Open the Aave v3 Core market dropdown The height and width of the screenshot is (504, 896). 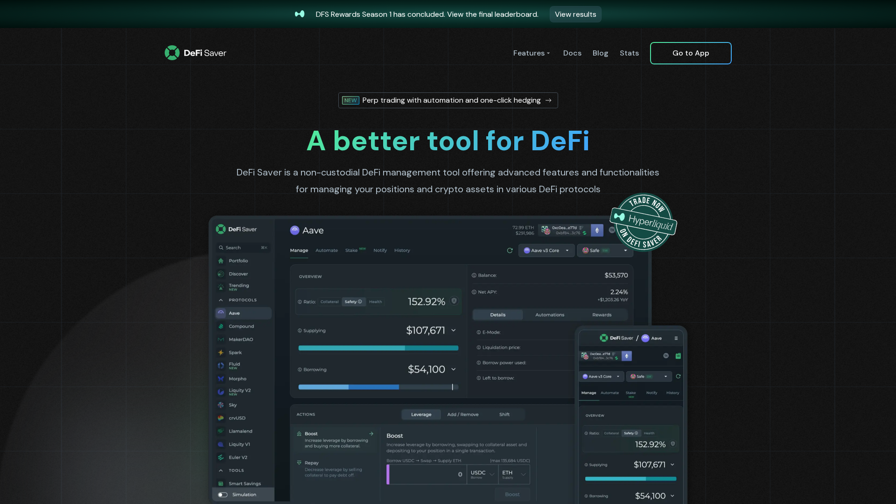(546, 251)
